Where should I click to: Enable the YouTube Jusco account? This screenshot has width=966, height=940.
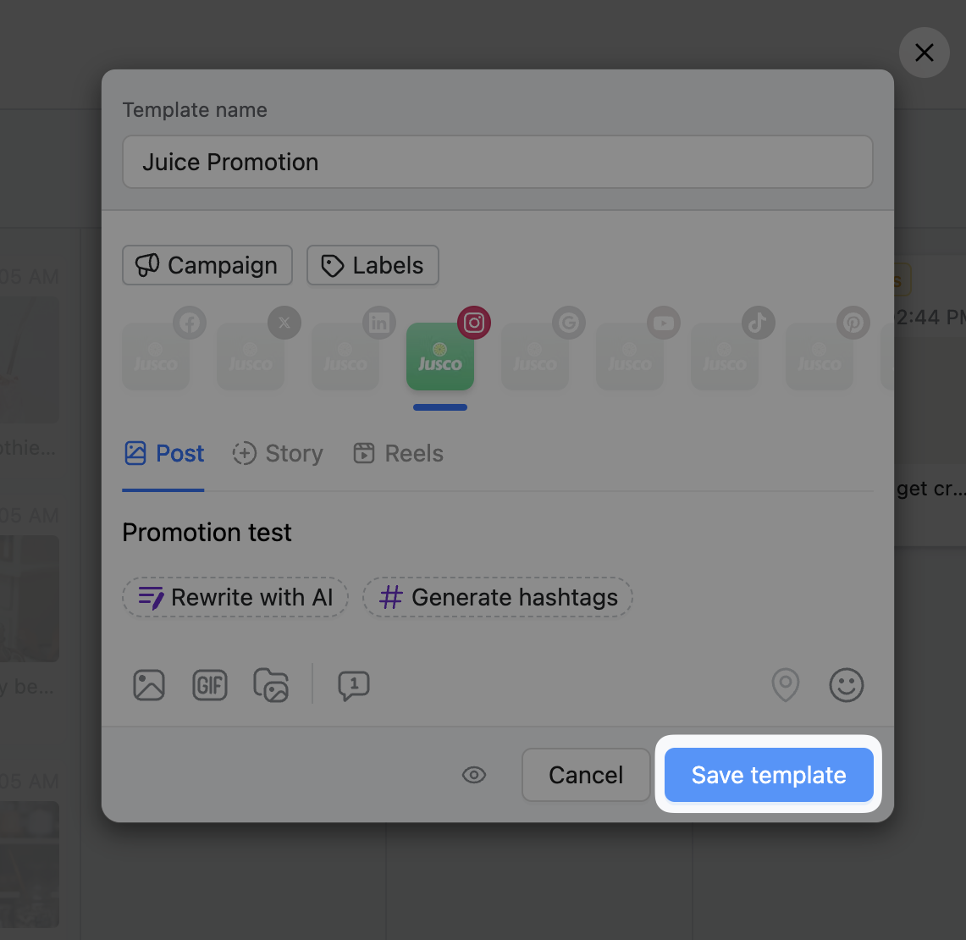(x=630, y=357)
